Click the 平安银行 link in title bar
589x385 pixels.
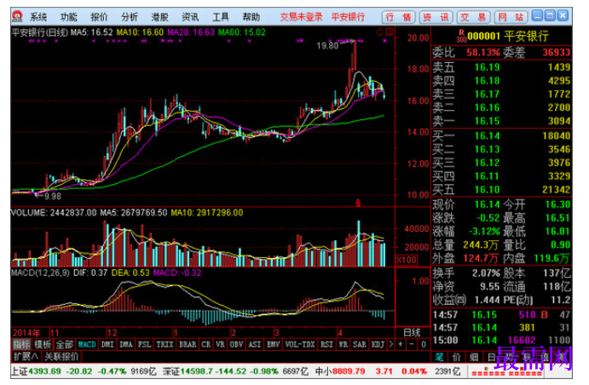[348, 17]
